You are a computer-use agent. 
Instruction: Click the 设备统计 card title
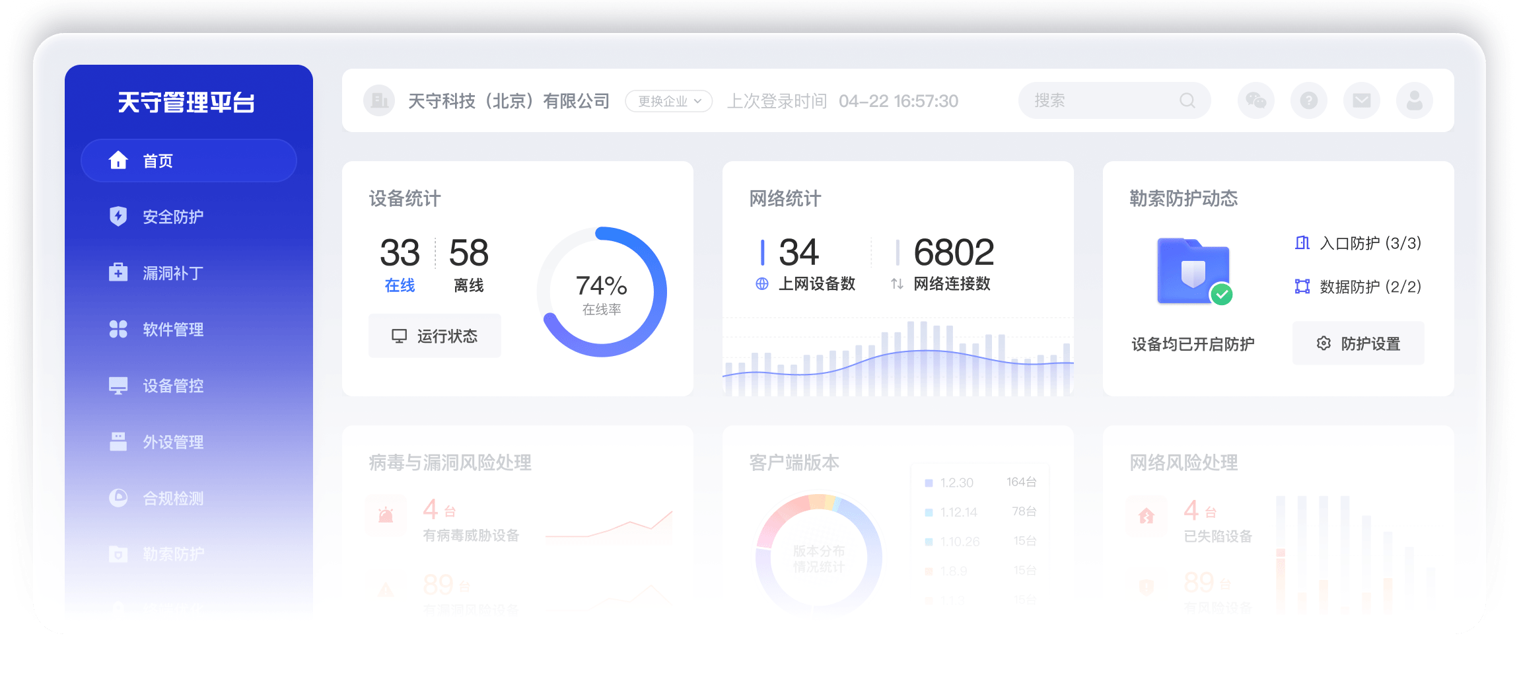click(x=404, y=198)
